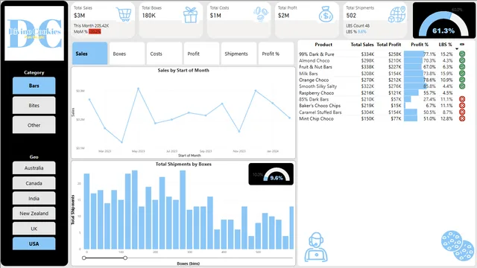The image size is (477, 268).
Task: Click This Month 205.42K text
Action: click(x=91, y=25)
